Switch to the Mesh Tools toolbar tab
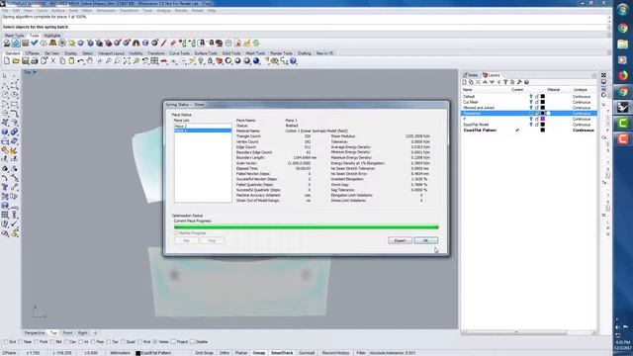 pos(255,53)
